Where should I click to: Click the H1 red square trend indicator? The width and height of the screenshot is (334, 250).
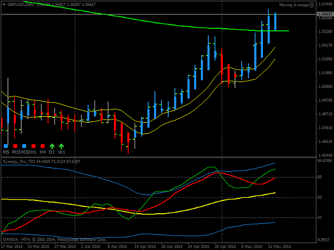34,146
